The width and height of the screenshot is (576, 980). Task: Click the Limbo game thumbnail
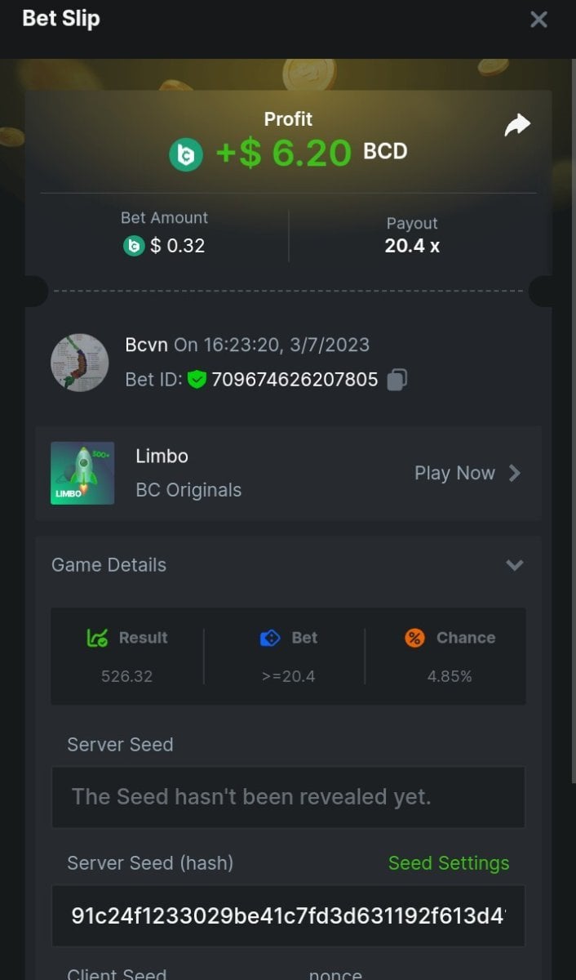pos(82,473)
